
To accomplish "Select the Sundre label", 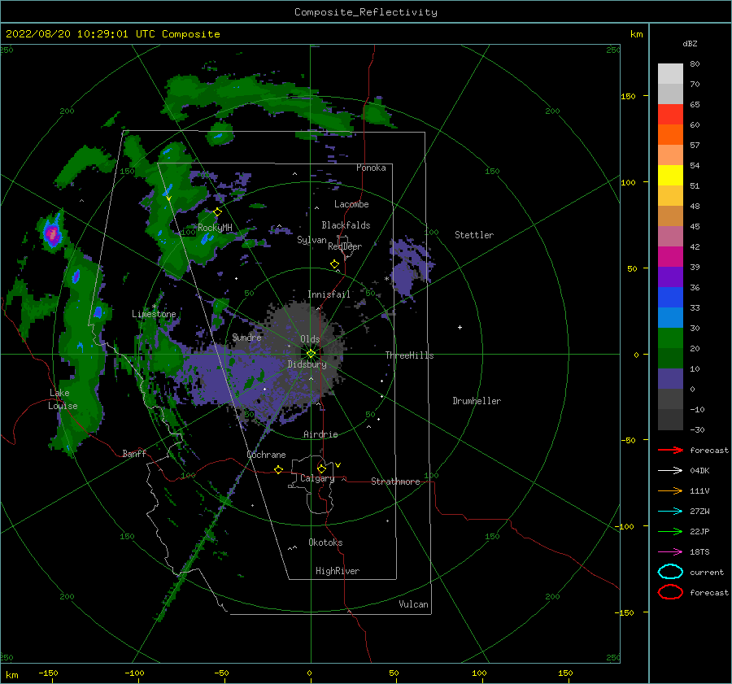I will (x=246, y=338).
